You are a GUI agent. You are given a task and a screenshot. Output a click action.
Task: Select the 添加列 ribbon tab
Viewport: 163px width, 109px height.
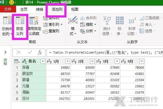click(57, 9)
